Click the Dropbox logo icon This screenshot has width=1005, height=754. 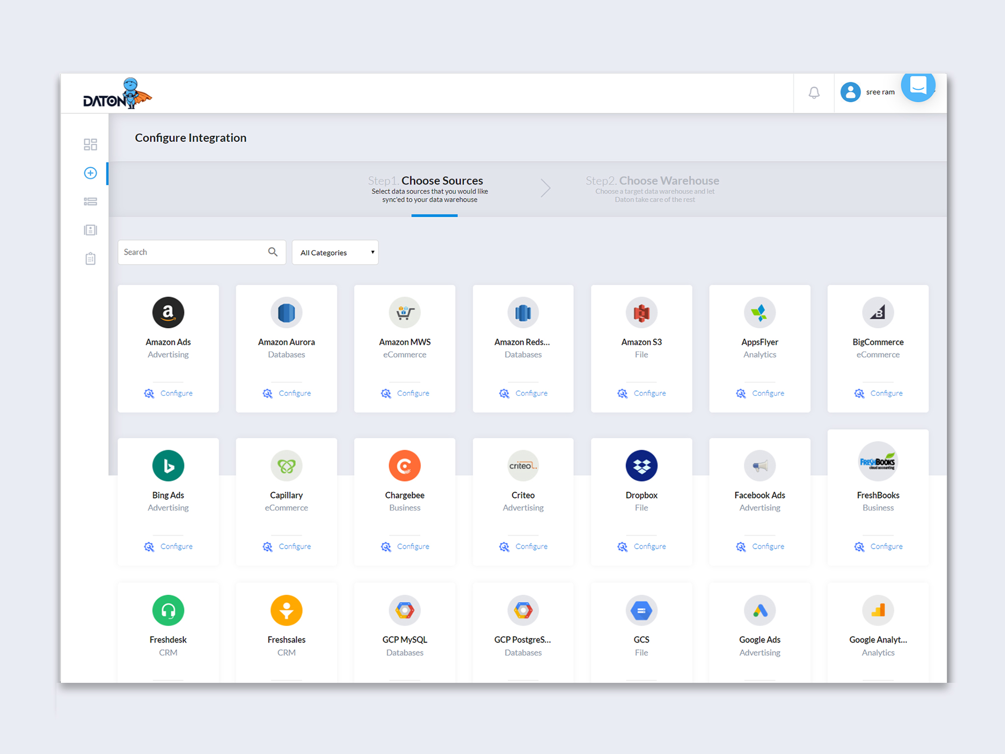coord(641,465)
